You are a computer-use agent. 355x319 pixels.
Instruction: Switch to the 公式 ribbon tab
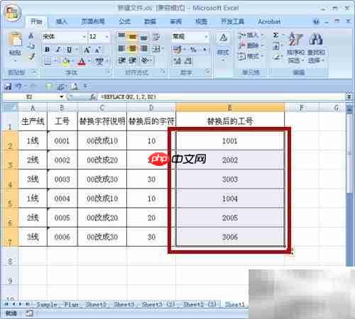(125, 22)
